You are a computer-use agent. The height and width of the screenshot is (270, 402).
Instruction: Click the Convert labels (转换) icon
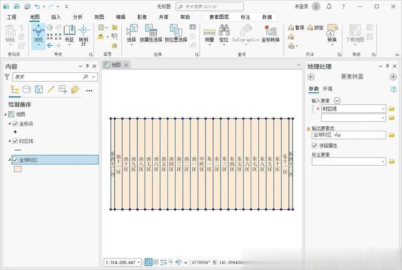point(332,34)
